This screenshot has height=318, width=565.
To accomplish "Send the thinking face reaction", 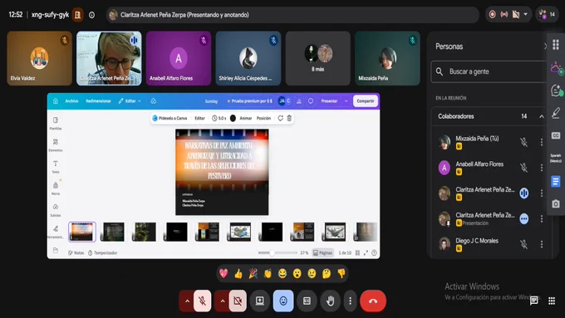I will point(327,274).
